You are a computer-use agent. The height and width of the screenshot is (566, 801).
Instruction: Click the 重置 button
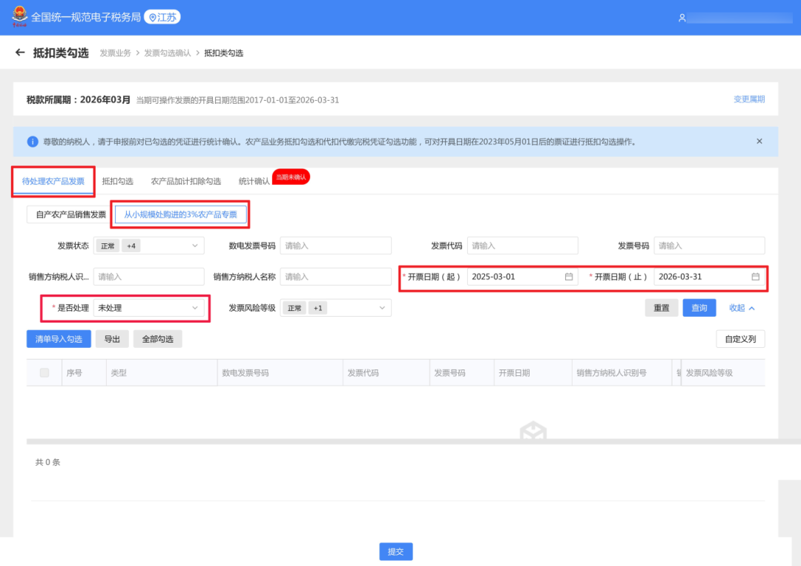pyautogui.click(x=662, y=308)
